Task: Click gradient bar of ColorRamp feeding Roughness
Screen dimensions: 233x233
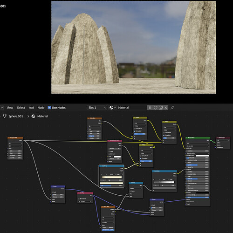Action: click(164, 182)
